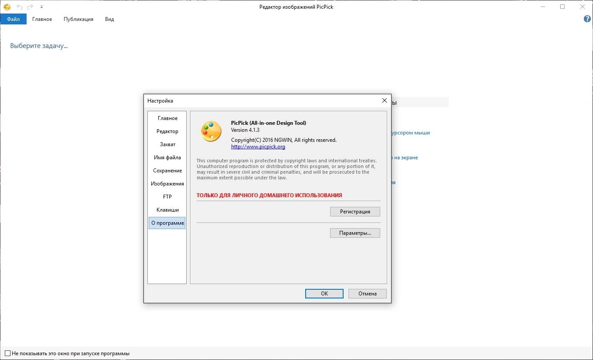Screen dimensions: 593x360
Task: Select Редактор in the settings list
Action: 167,131
